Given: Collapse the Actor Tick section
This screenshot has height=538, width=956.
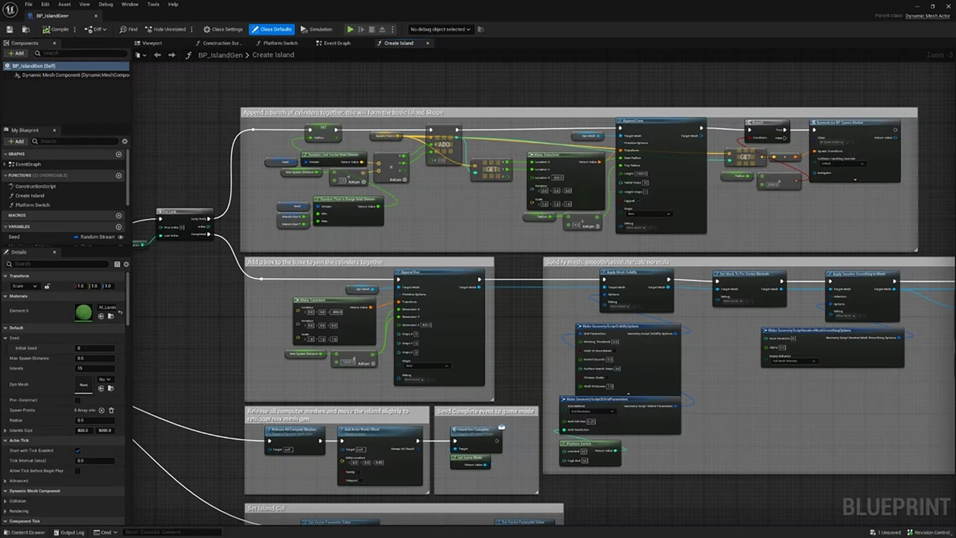Looking at the screenshot, I should tap(6, 440).
